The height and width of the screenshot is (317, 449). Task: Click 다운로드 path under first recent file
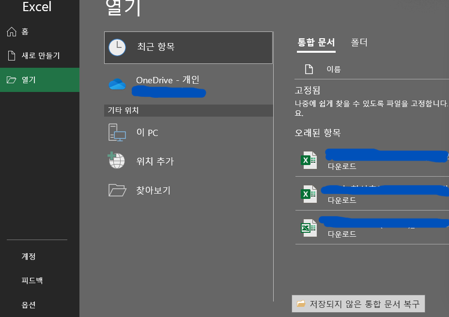[x=342, y=166]
